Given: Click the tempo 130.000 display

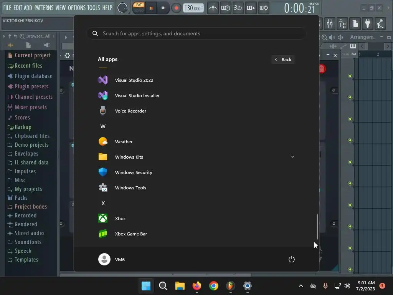Looking at the screenshot, I should coord(193,8).
